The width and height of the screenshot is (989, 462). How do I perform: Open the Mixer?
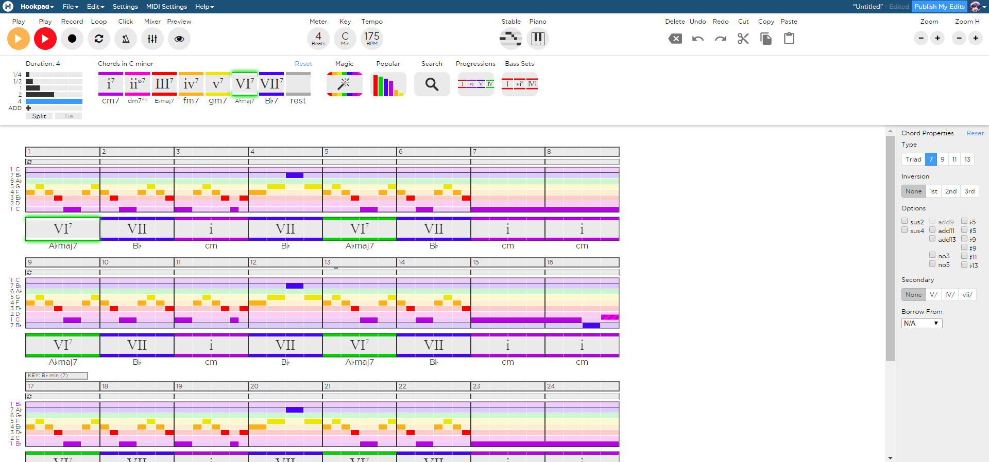[152, 39]
